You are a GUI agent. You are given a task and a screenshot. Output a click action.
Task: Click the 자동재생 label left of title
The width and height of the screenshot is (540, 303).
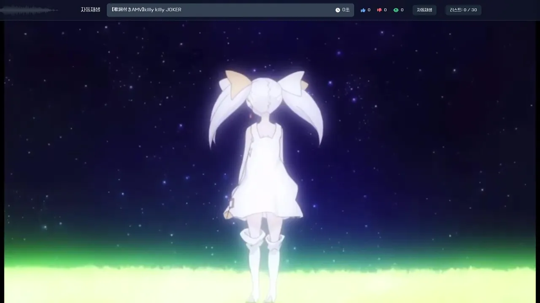90,10
